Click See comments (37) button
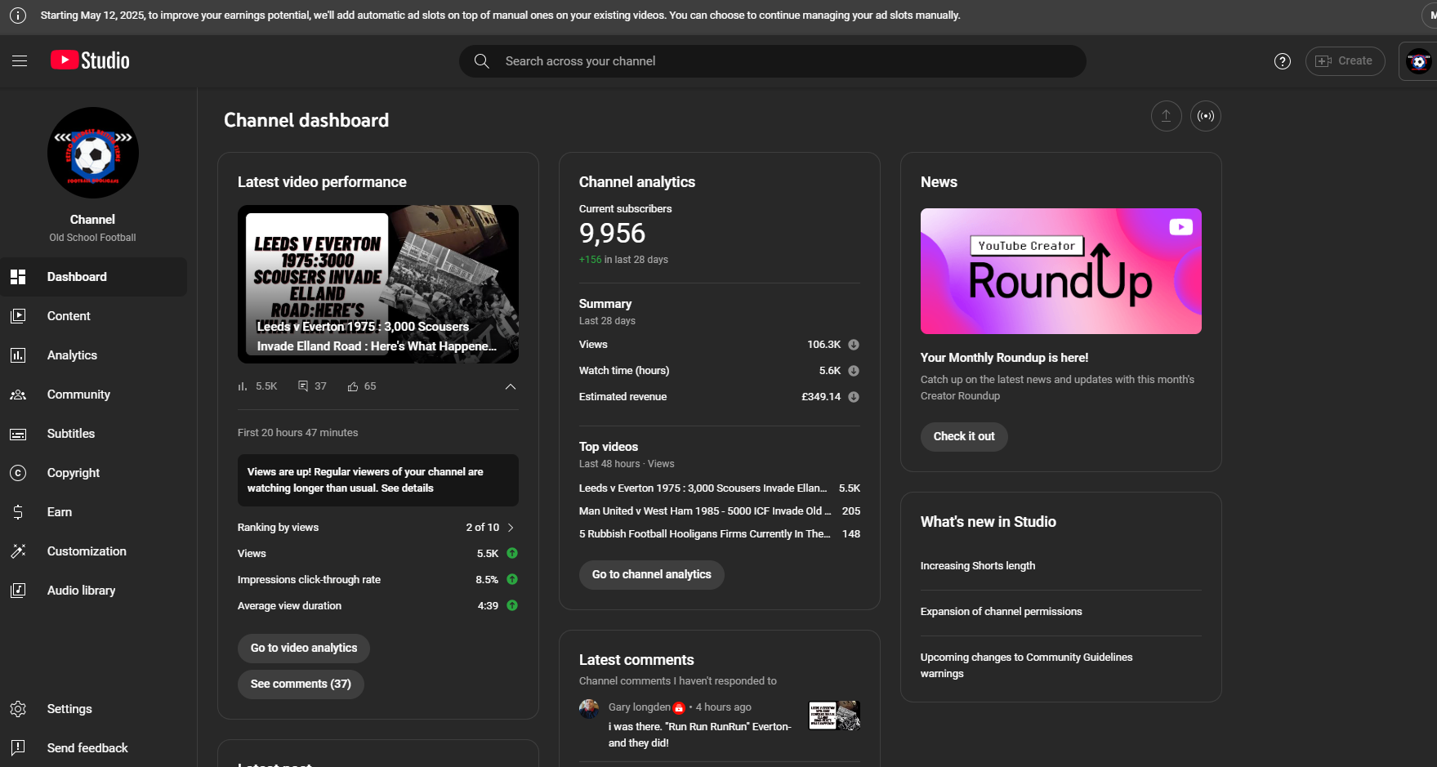This screenshot has width=1437, height=767. [301, 684]
